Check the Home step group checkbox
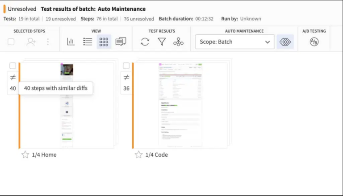The width and height of the screenshot is (343, 196). click(x=13, y=66)
